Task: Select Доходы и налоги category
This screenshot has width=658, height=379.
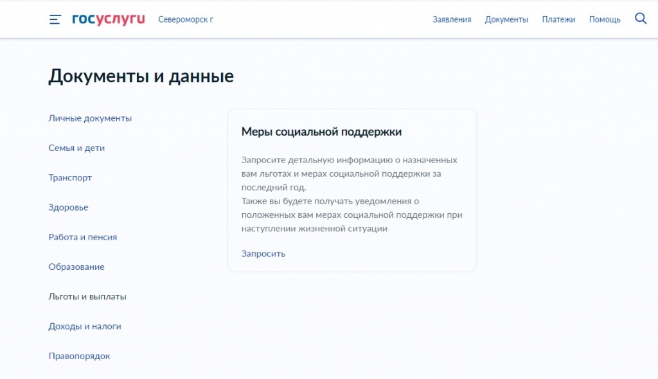Action: click(x=85, y=326)
